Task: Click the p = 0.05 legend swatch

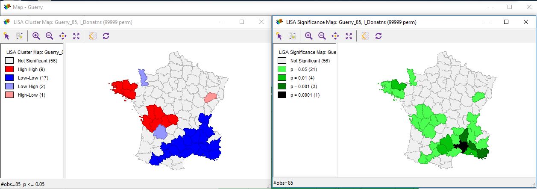Action: pyautogui.click(x=282, y=69)
